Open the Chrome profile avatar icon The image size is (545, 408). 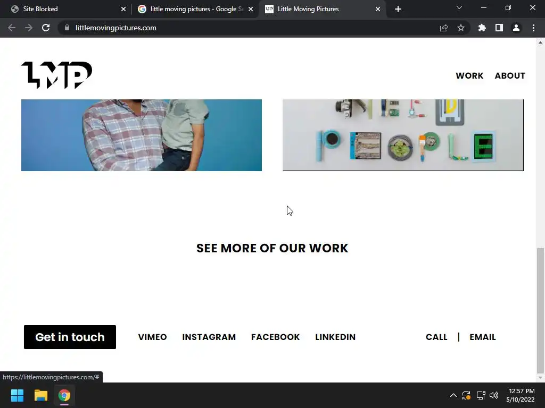pyautogui.click(x=516, y=28)
